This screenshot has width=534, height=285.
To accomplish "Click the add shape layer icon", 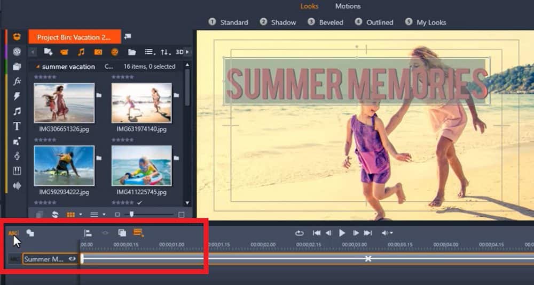I will [30, 233].
